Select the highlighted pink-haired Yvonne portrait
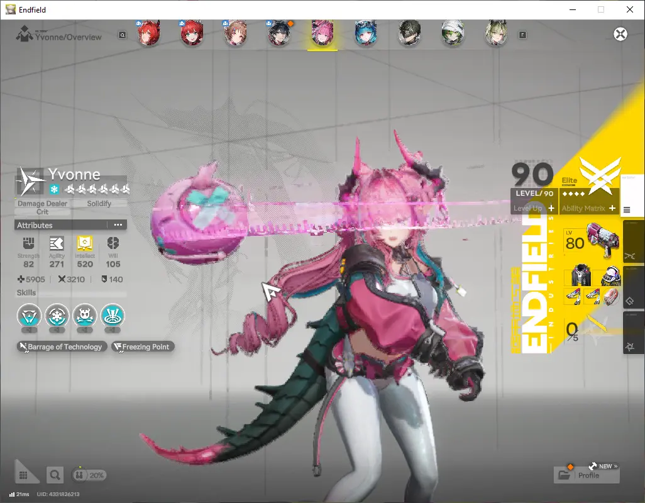Screen dimensions: 645x503 [322, 33]
